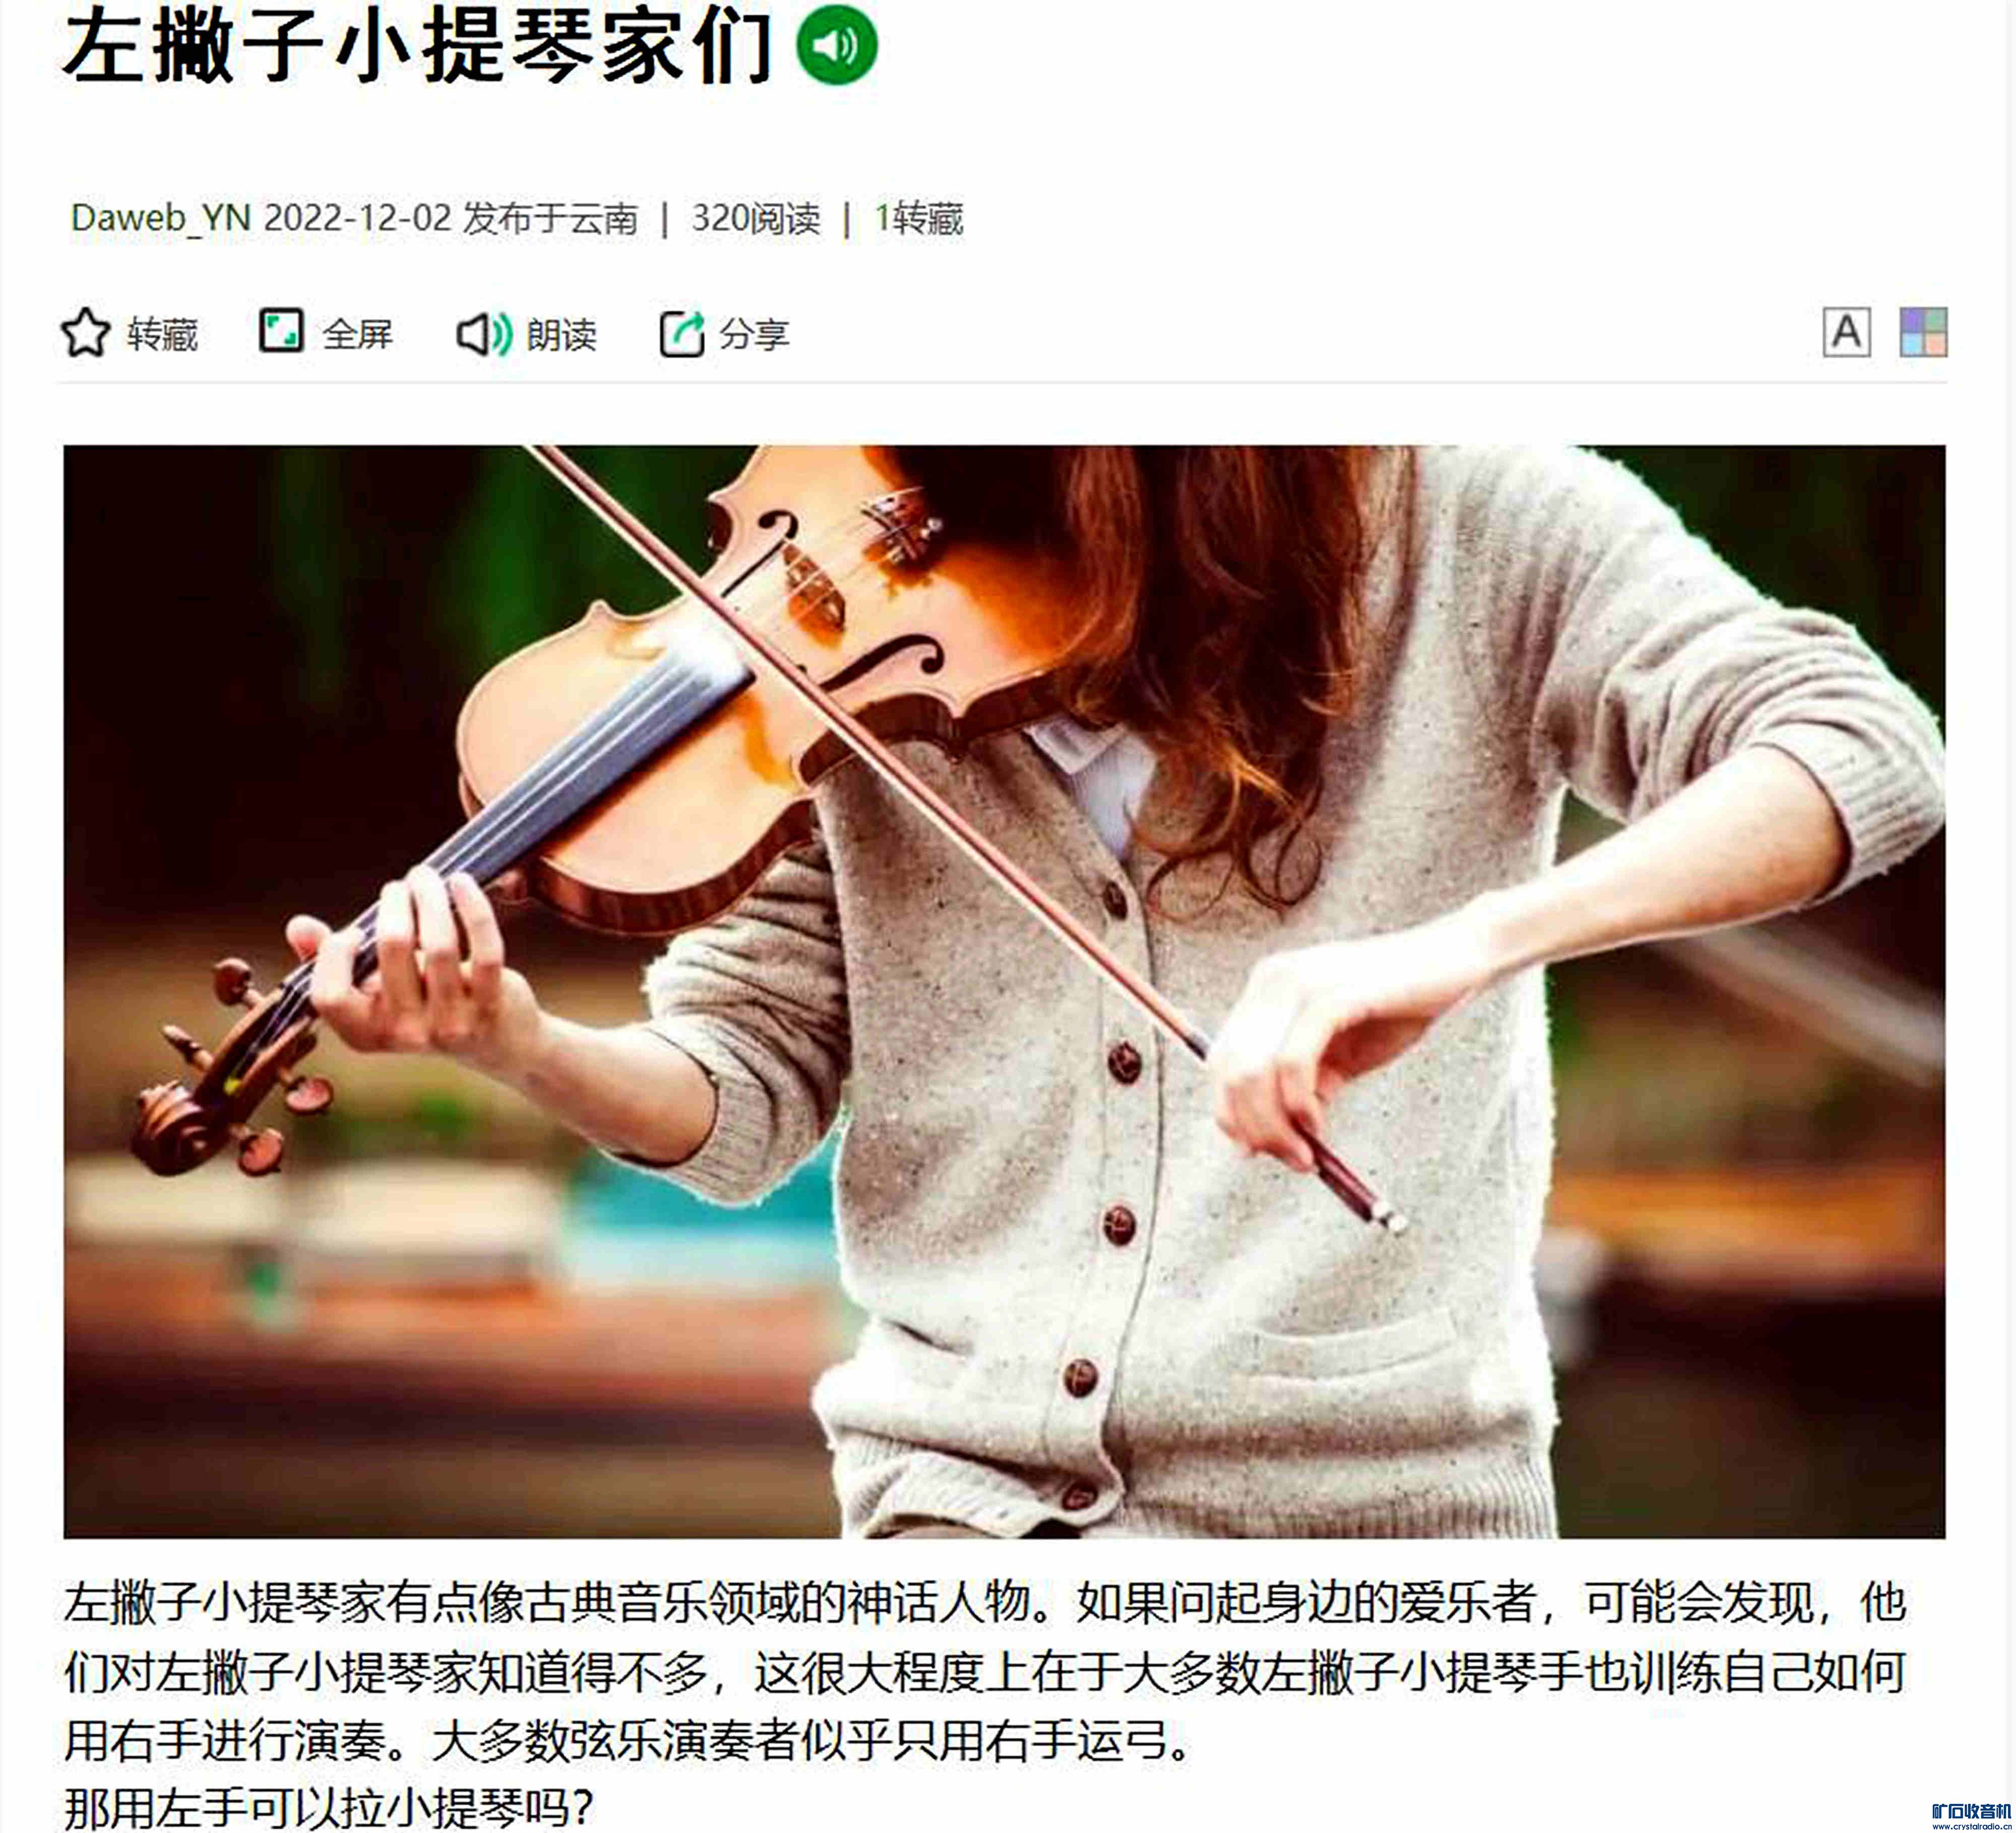Click the share arrow icon next to 分享
The height and width of the screenshot is (1833, 2016).
point(682,333)
